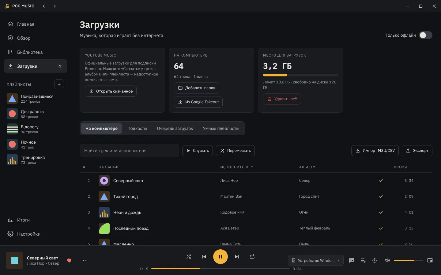Open the Понравившиеся playlist
The image size is (441, 275).
pyautogui.click(x=35, y=98)
